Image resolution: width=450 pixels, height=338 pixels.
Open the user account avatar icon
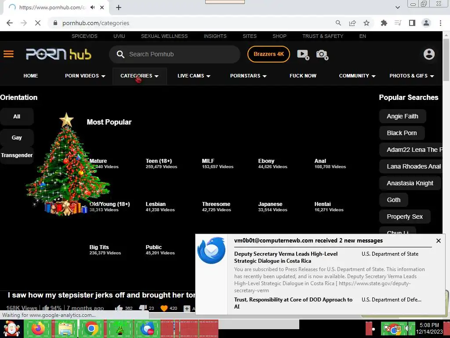pyautogui.click(x=429, y=54)
